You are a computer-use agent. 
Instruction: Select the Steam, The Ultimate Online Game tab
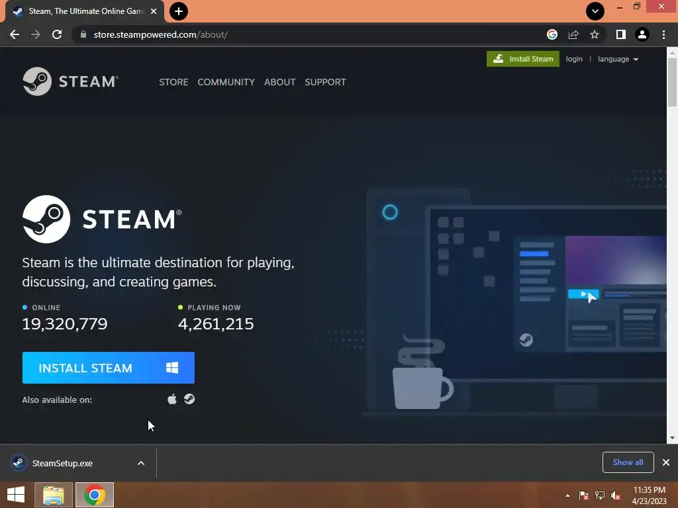point(85,11)
